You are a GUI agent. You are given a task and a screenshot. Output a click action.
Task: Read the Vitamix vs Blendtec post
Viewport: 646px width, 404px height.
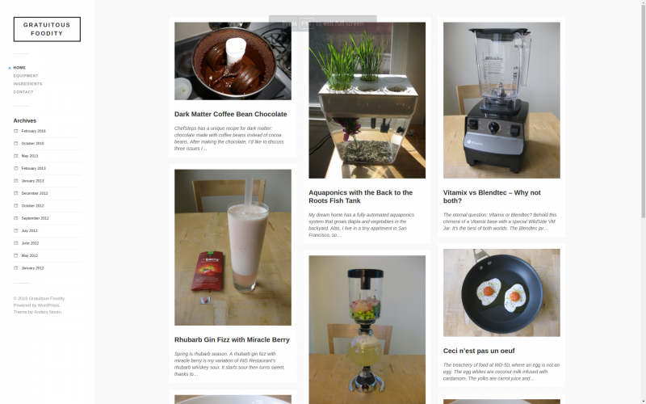[x=492, y=196]
